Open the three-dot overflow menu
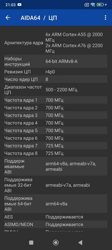Viewport: 112px width, 250px height. pos(105,18)
